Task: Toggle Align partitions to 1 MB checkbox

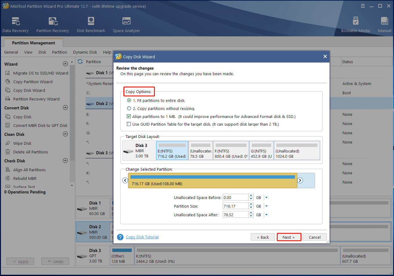Action: click(129, 116)
